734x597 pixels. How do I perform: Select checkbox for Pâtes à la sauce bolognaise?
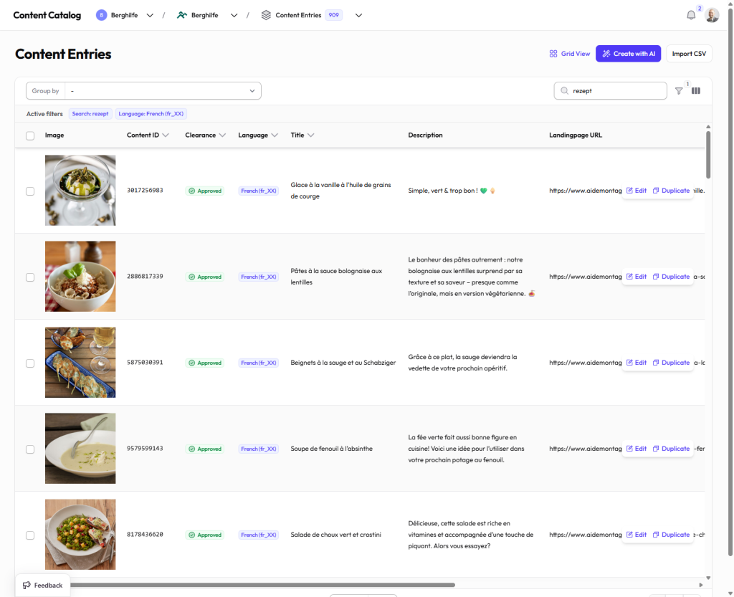tap(30, 277)
